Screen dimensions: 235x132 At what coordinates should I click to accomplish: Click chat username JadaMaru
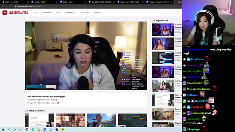(198, 107)
